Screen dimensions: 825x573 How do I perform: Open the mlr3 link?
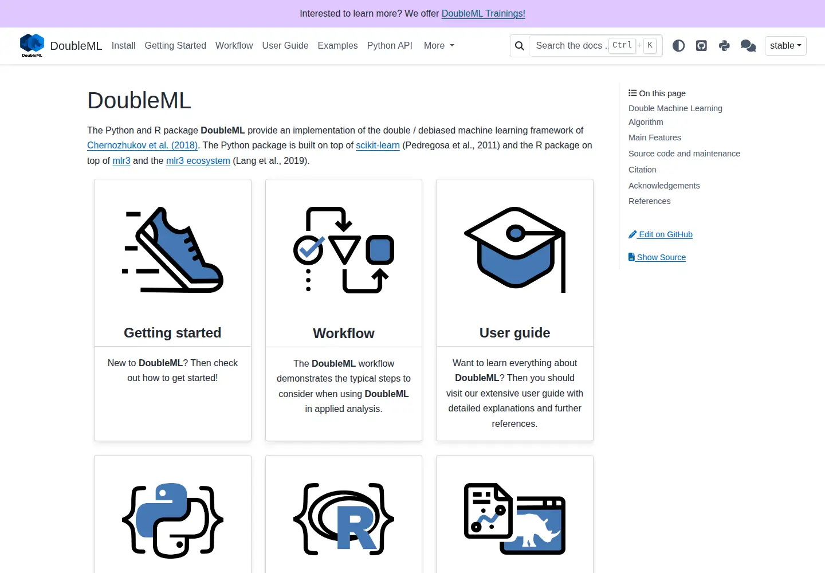[121, 160]
